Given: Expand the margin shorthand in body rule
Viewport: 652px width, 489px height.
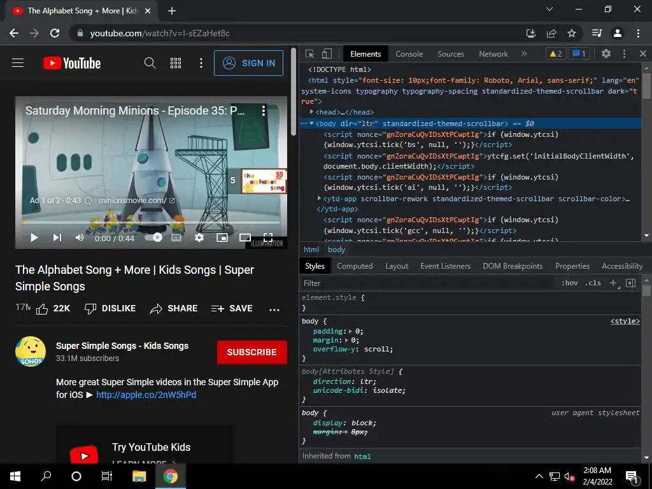Looking at the screenshot, I should click(x=346, y=340).
